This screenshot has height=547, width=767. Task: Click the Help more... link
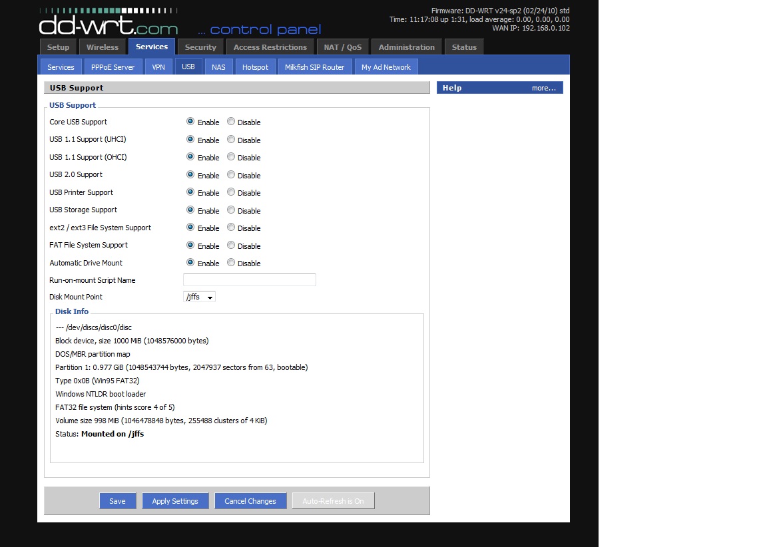(543, 88)
